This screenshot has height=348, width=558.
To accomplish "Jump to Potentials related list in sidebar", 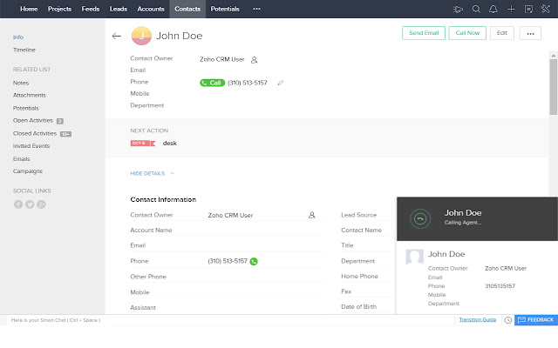I will (x=25, y=108).
